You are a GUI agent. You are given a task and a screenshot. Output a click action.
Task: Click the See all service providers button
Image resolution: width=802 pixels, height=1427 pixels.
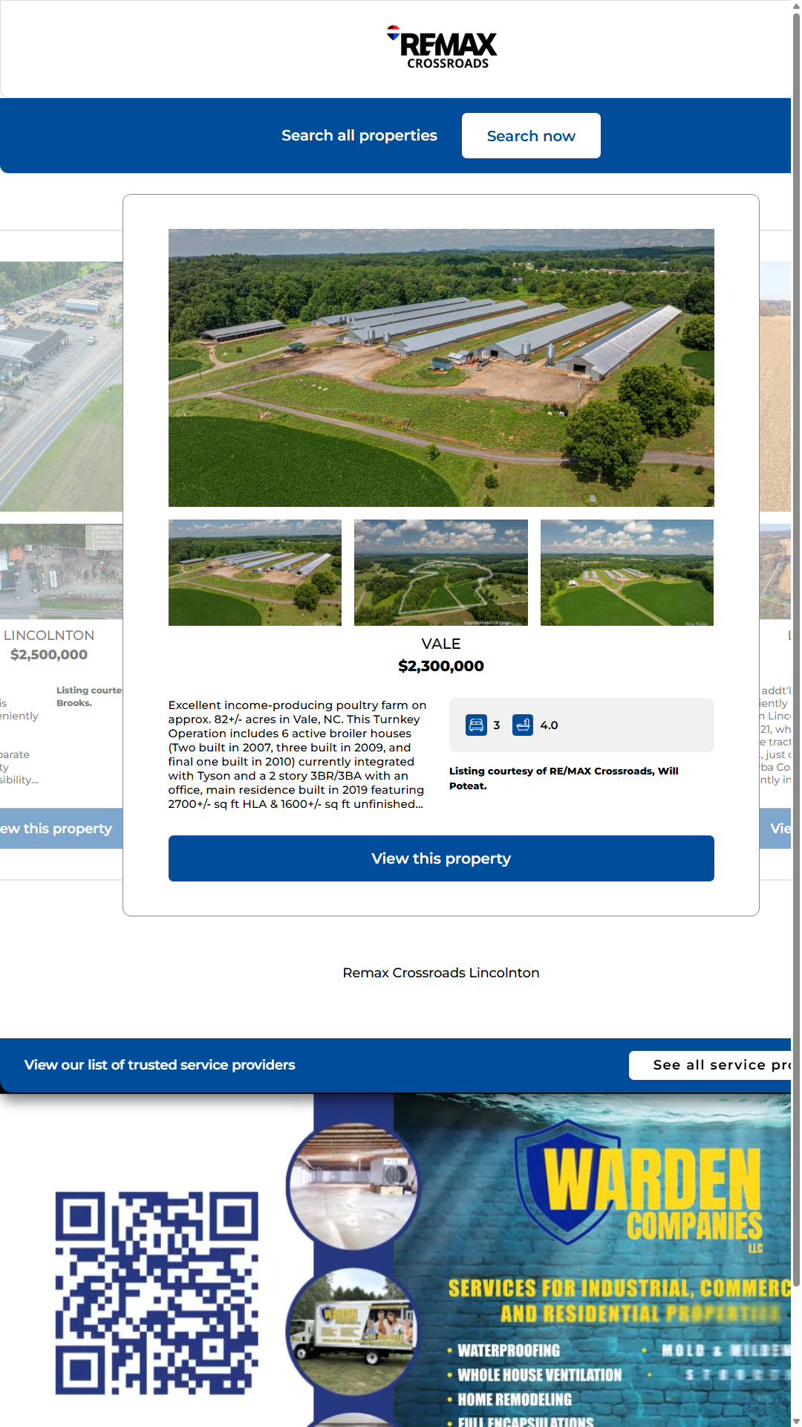click(x=711, y=1065)
